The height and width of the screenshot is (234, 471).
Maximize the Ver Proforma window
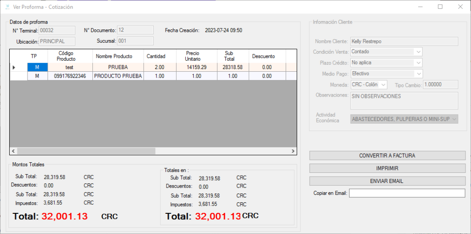pyautogui.click(x=440, y=7)
